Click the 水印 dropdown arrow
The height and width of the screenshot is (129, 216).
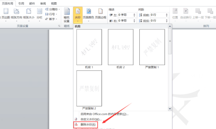pos(78,21)
